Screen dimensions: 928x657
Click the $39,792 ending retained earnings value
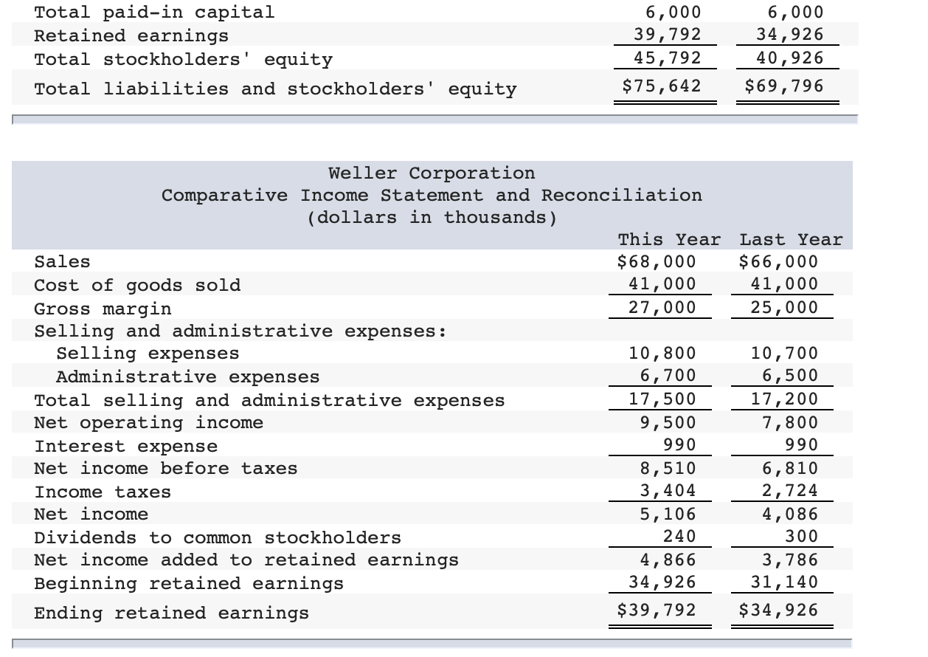click(657, 610)
